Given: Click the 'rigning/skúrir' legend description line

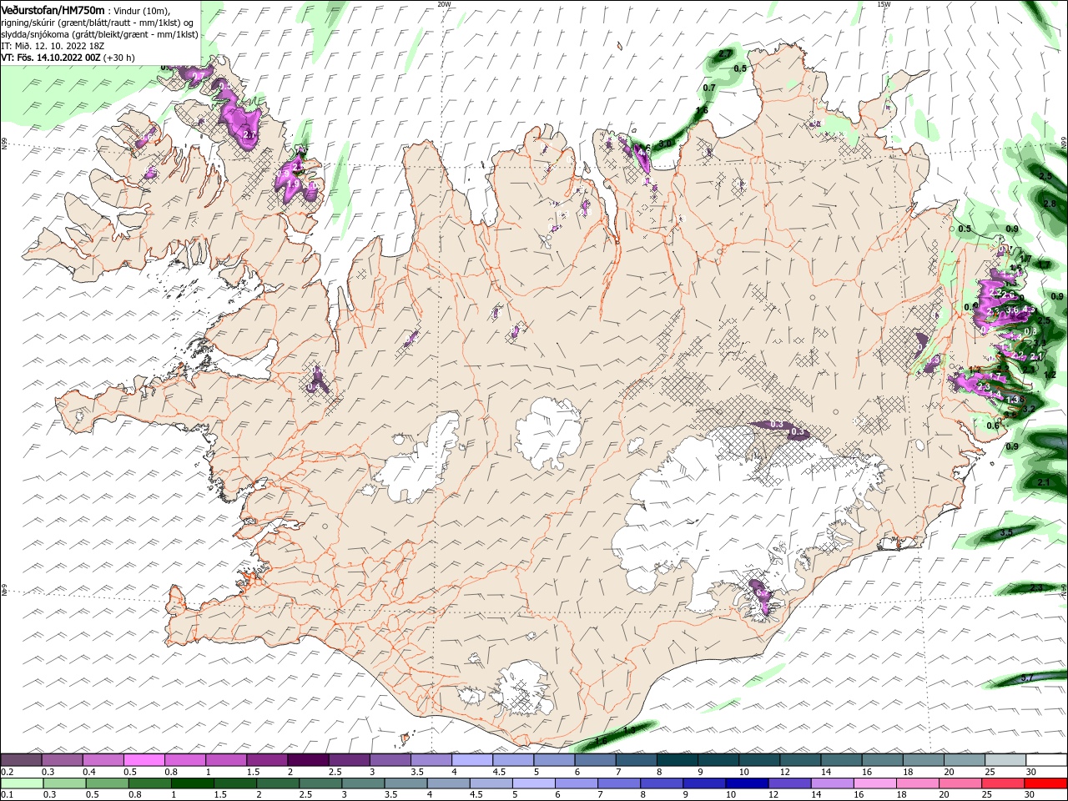Looking at the screenshot, I should (97, 23).
